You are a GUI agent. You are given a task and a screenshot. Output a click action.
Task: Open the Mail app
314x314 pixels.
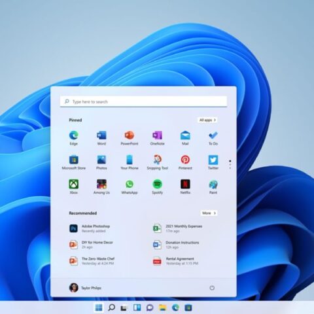(185, 138)
